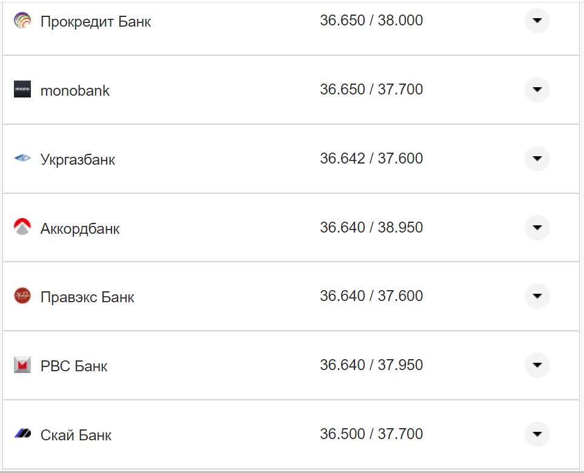Viewport: 584px width, 473px height.
Task: Click the Скай Банк logo icon
Action: coord(22,434)
